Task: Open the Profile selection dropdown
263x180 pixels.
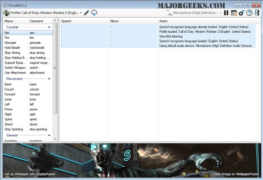Action: pos(46,13)
